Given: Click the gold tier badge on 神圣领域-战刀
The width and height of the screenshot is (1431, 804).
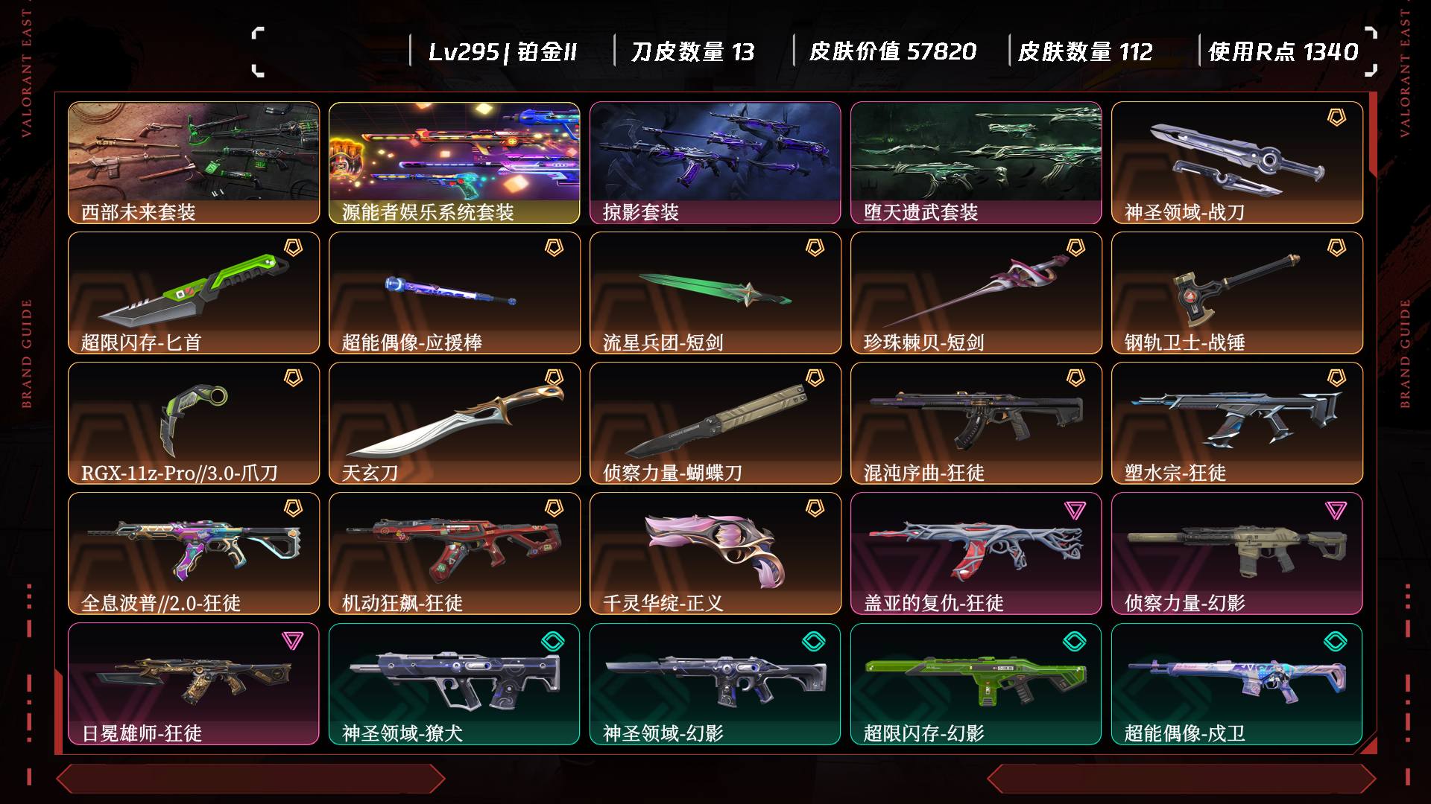Looking at the screenshot, I should [x=1336, y=118].
